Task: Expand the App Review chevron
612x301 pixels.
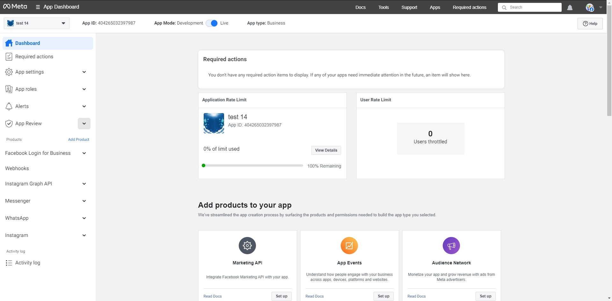Action: [84, 124]
